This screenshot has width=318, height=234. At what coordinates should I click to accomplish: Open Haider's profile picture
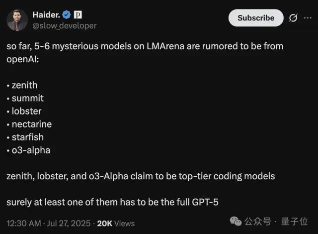pos(17,20)
